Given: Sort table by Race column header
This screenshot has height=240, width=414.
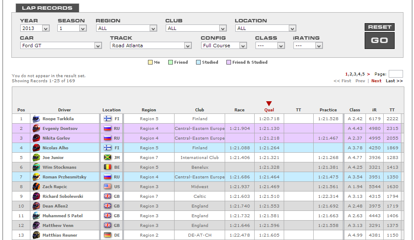Looking at the screenshot, I should tap(239, 110).
